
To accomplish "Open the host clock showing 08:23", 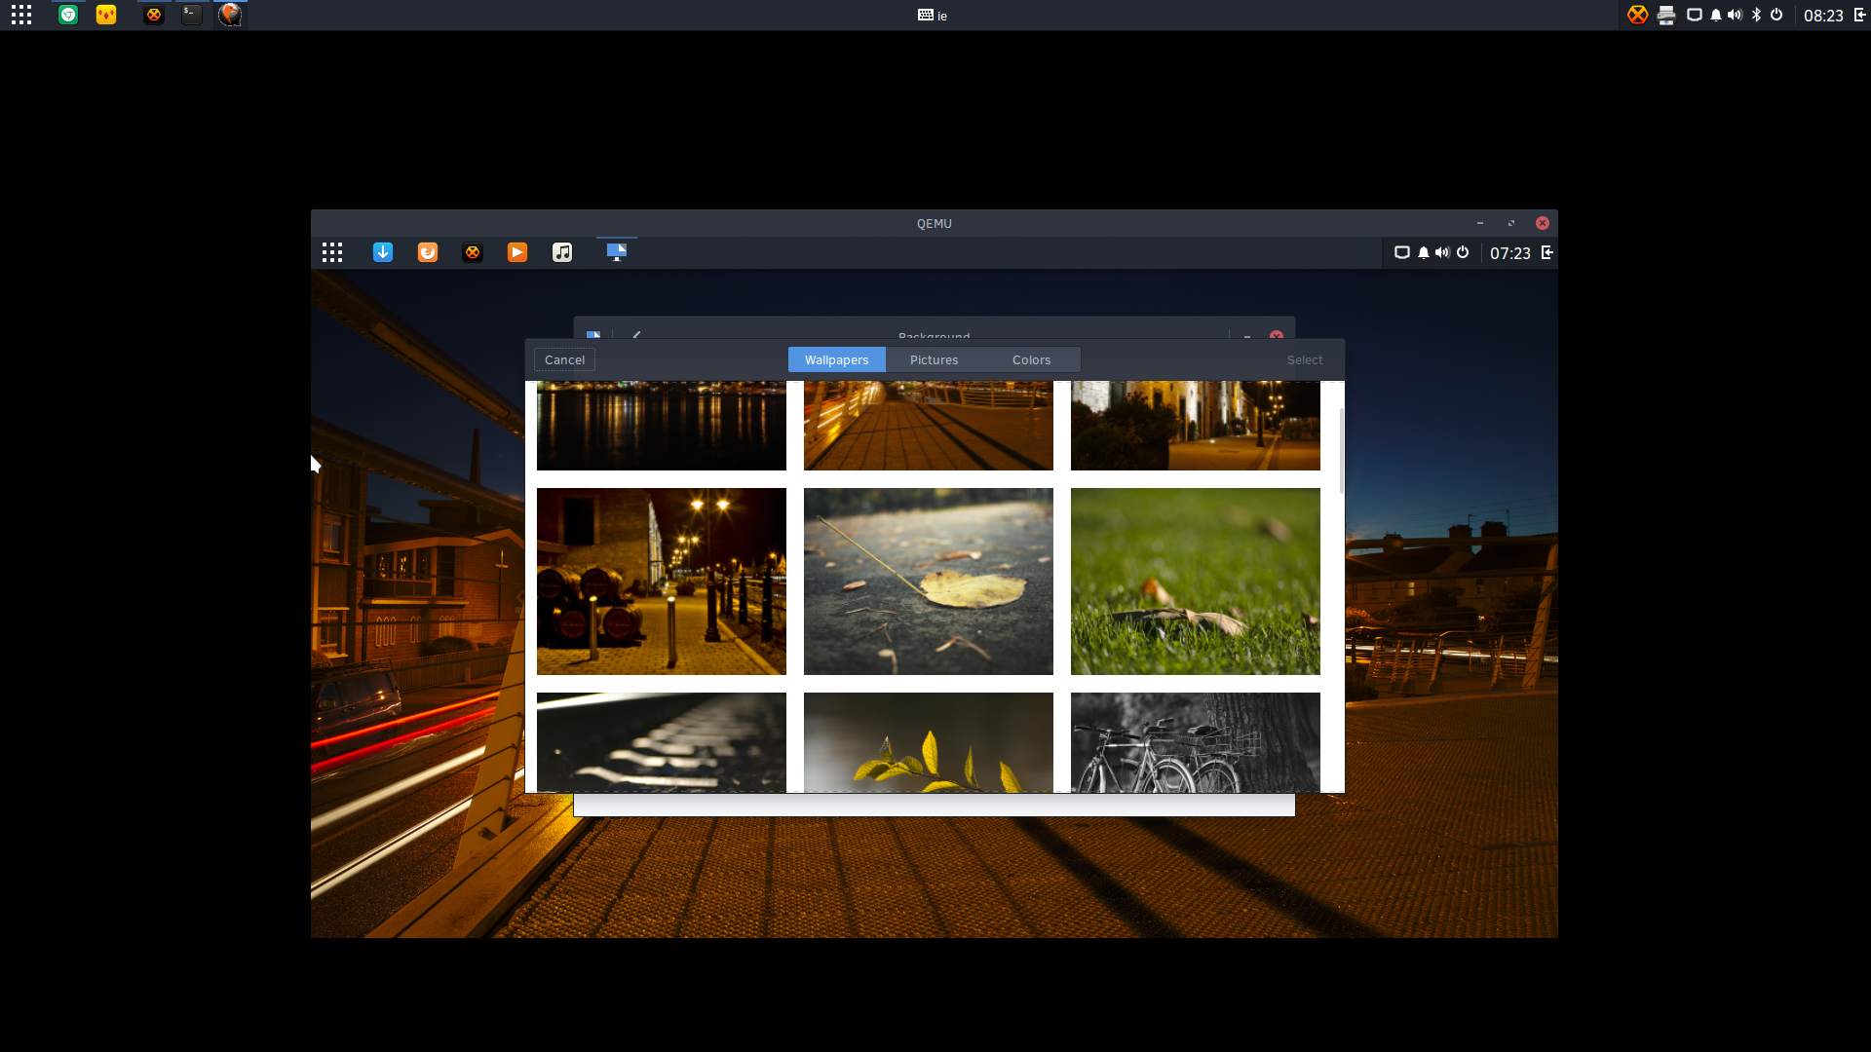I will point(1823,16).
